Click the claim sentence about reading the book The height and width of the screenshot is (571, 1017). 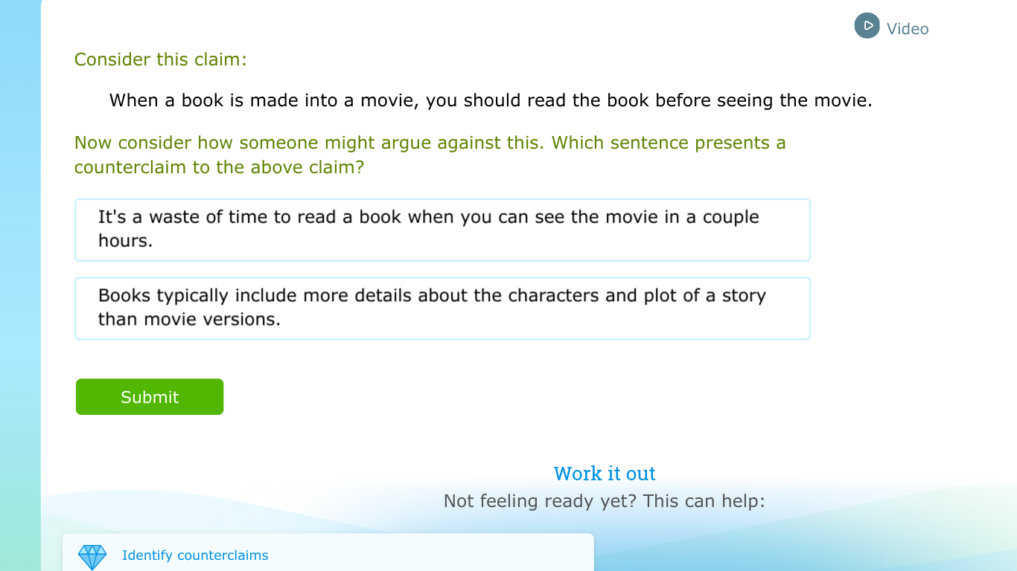(x=490, y=100)
